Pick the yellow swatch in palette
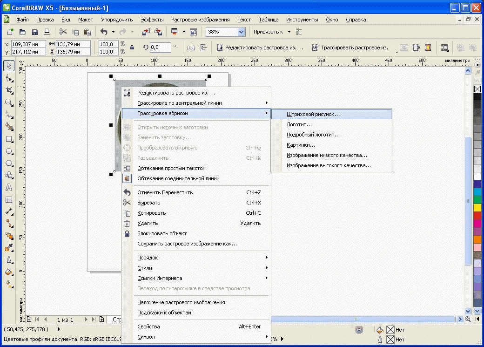 [477, 207]
